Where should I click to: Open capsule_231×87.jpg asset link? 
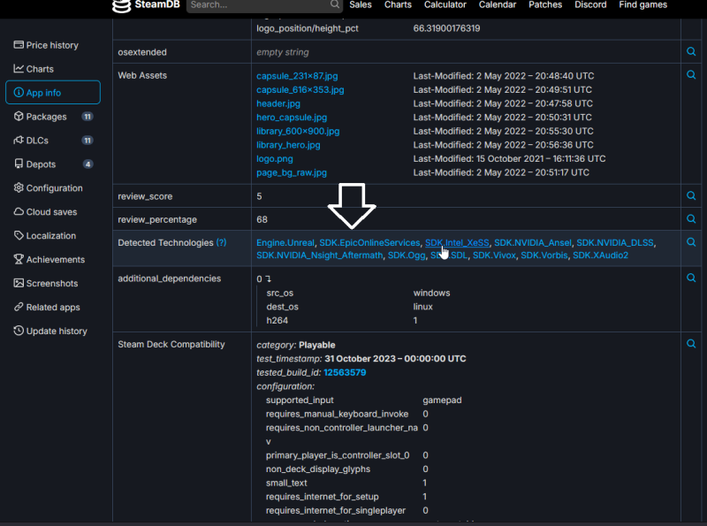point(297,76)
